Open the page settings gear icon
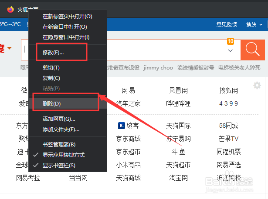 pyautogui.click(x=257, y=85)
